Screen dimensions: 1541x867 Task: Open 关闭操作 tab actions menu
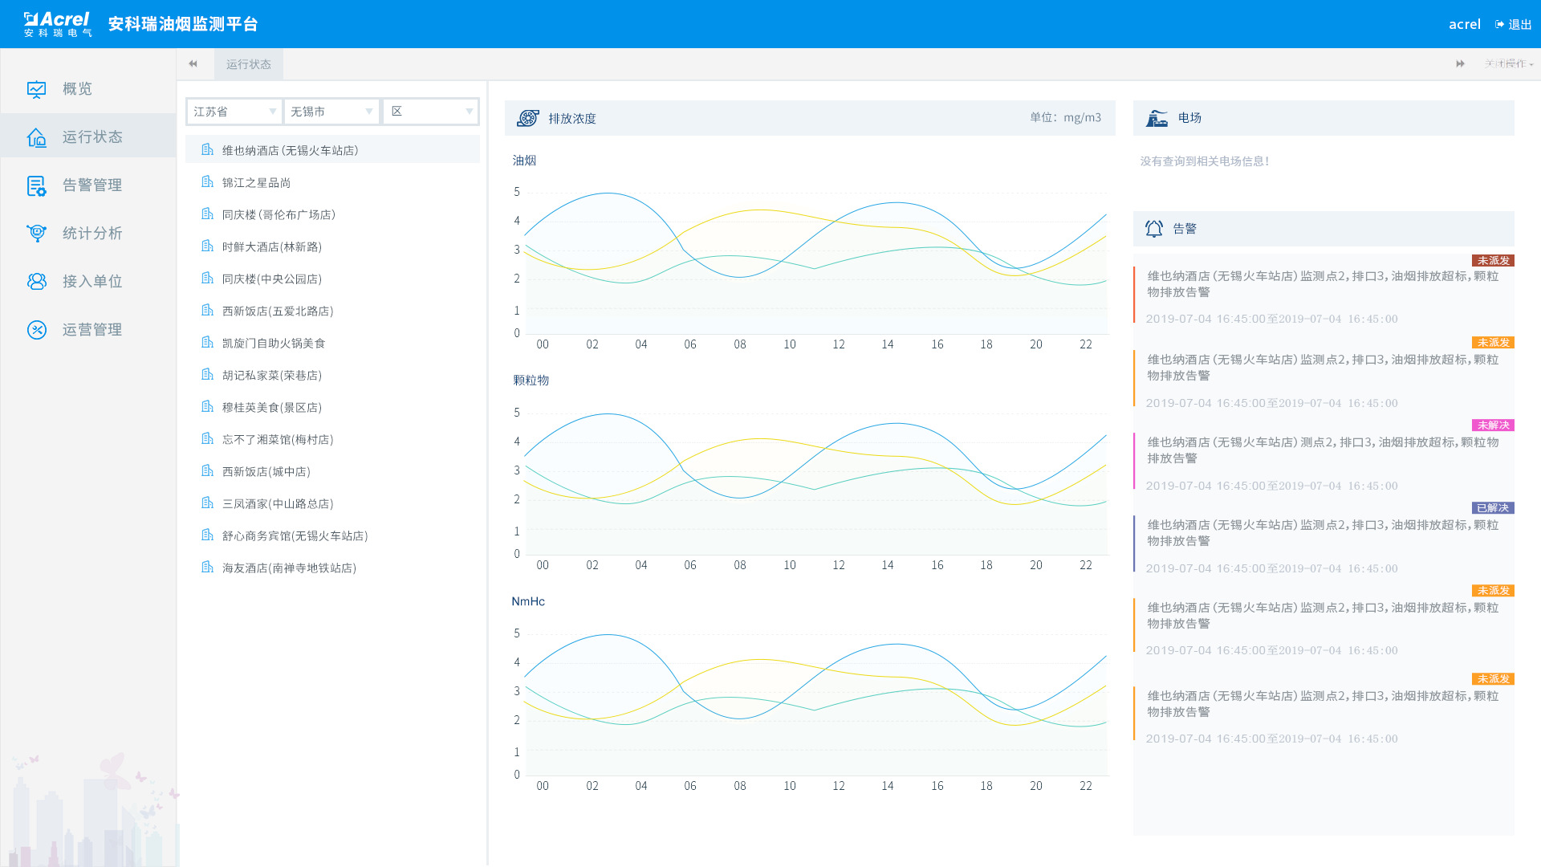[x=1508, y=64]
